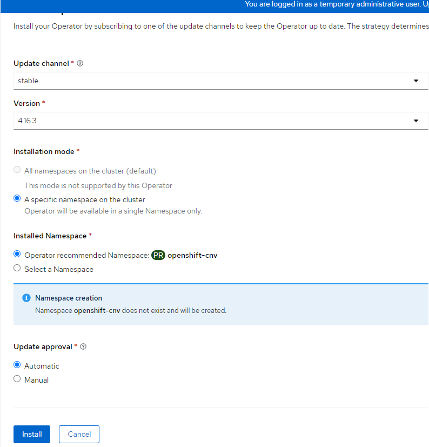Click the Install button
Viewport: 429px width, 447px height.
point(32,434)
